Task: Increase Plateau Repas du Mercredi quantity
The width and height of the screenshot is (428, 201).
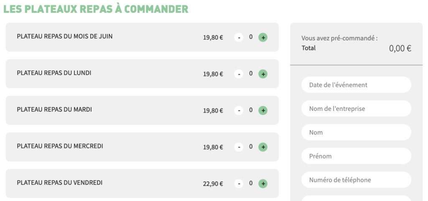Action: click(263, 147)
